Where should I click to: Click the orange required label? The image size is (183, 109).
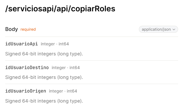pyautogui.click(x=28, y=29)
